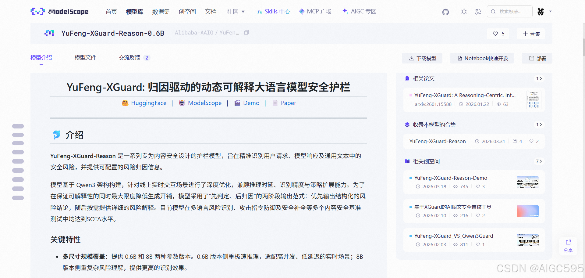Viewport: 585px width, 278px height.
Task: Click the search magnifier icon
Action: pyautogui.click(x=493, y=11)
